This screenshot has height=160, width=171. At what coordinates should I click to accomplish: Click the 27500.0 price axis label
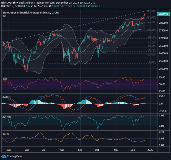(163, 31)
